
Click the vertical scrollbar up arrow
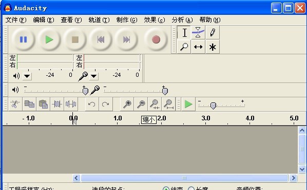pos(302,130)
